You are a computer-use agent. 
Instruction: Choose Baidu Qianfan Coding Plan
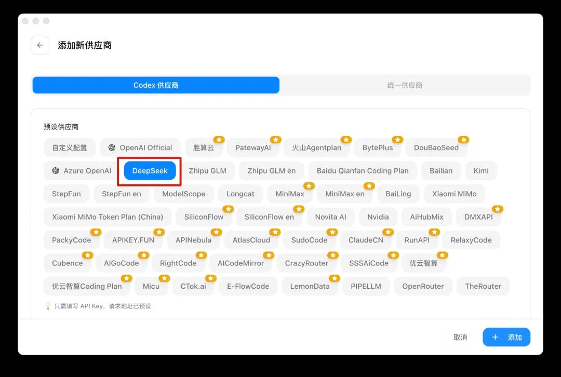tap(363, 171)
